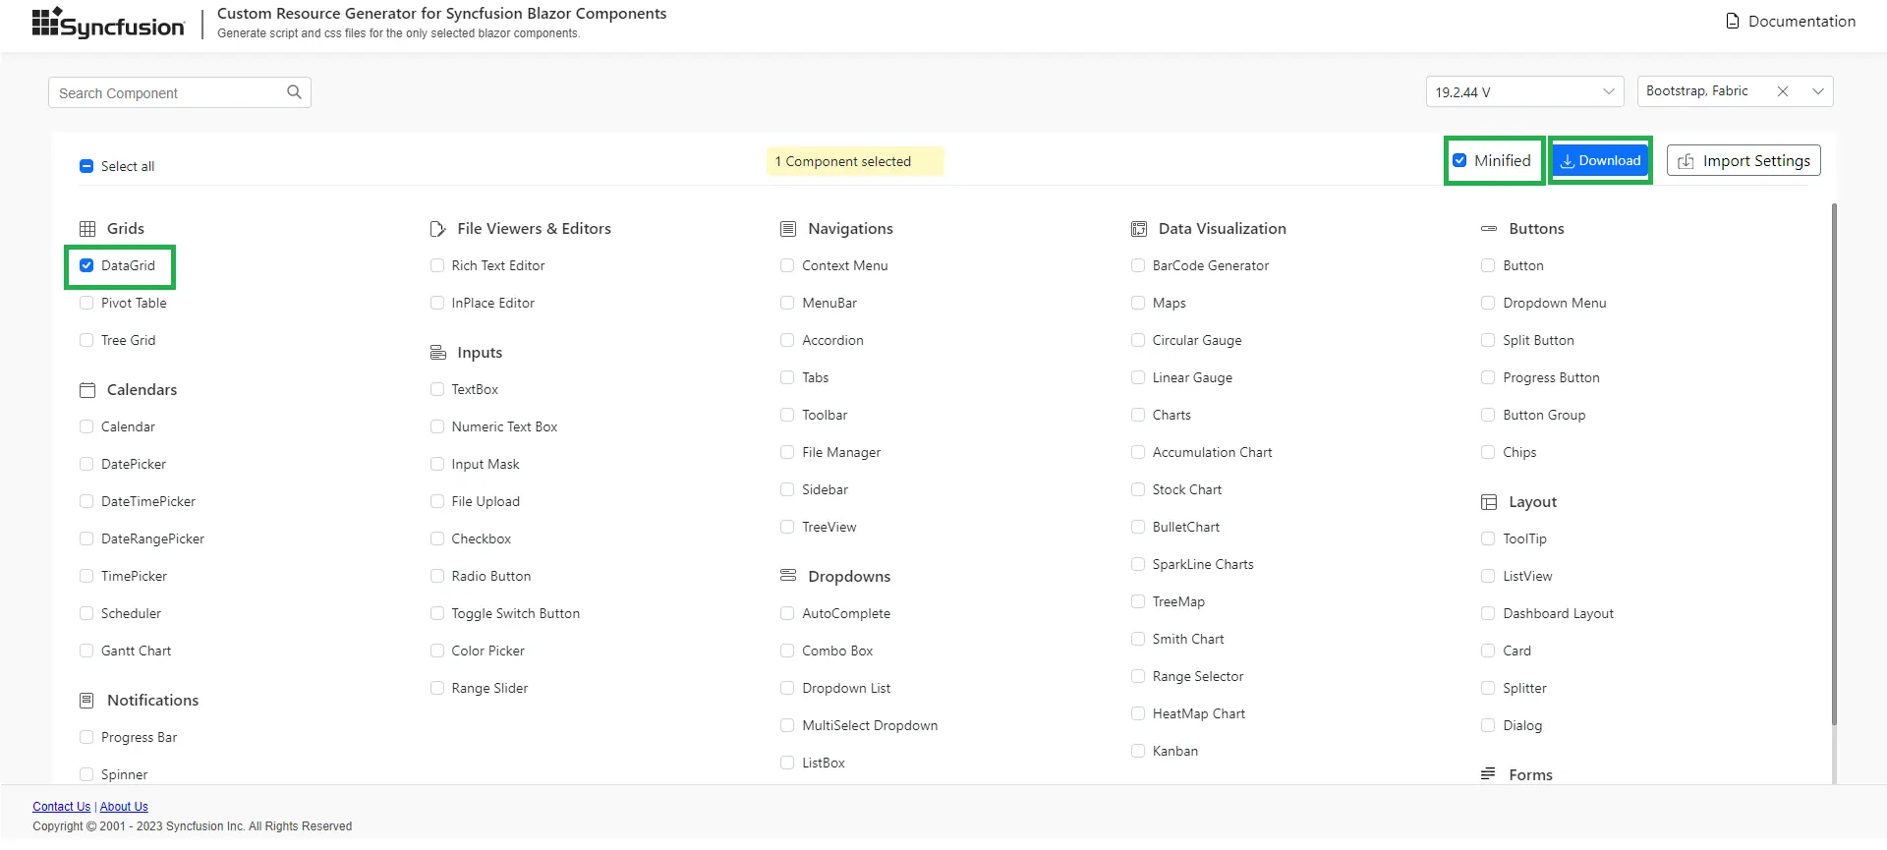1887x850 pixels.
Task: Focus the Search Component input field
Action: coord(167,93)
